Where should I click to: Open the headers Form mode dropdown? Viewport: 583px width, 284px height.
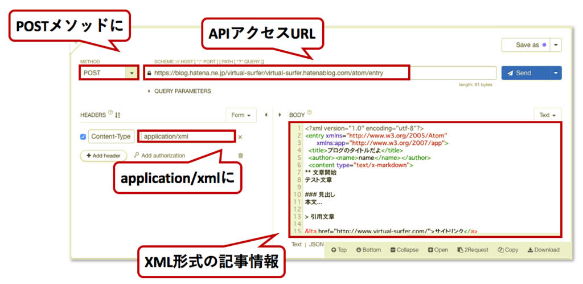click(x=241, y=115)
